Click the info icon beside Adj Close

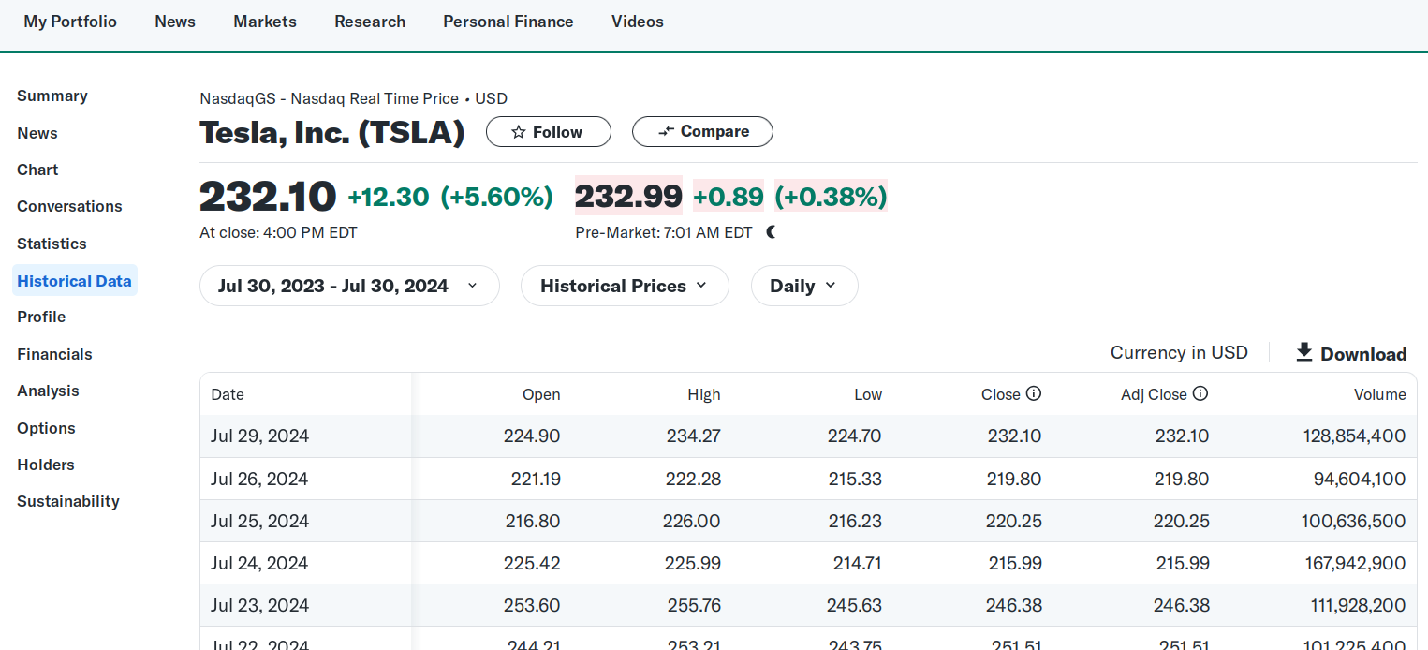coord(1200,394)
